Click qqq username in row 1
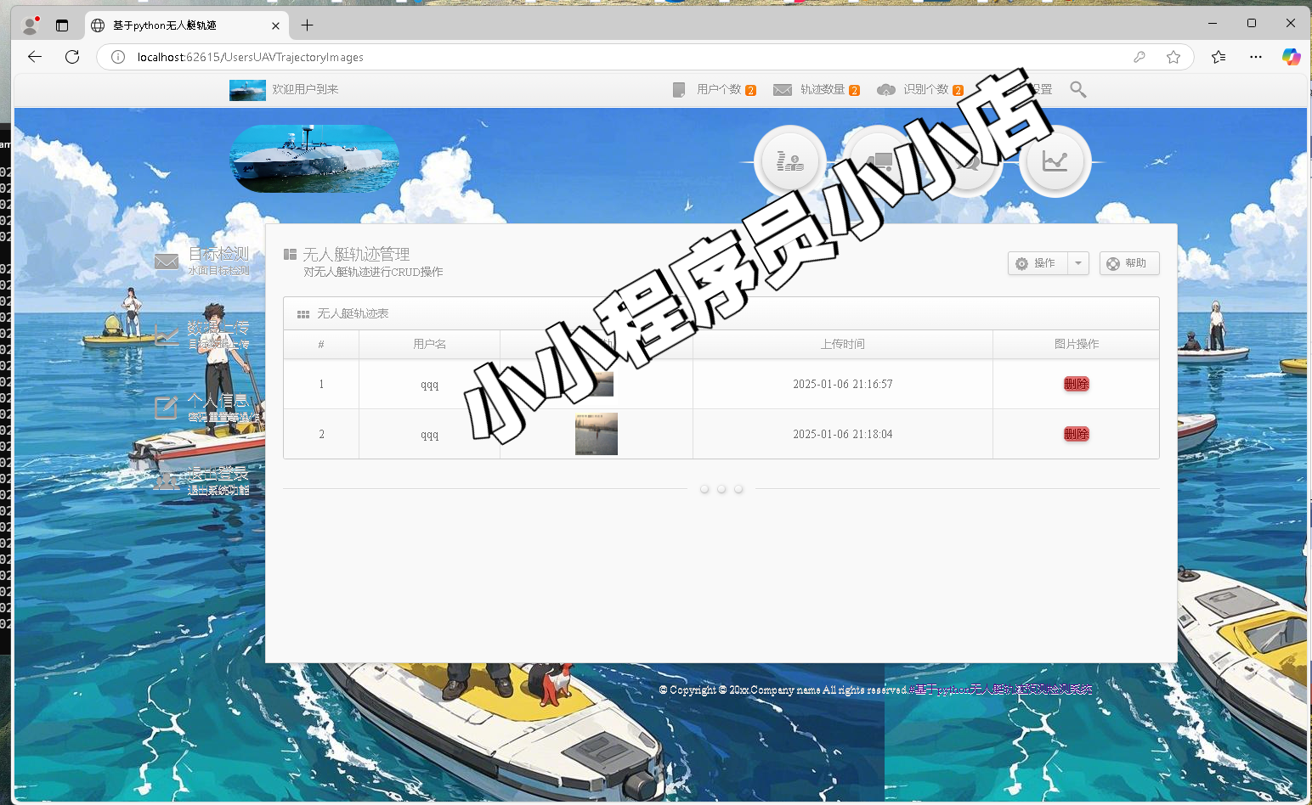 [x=430, y=385]
